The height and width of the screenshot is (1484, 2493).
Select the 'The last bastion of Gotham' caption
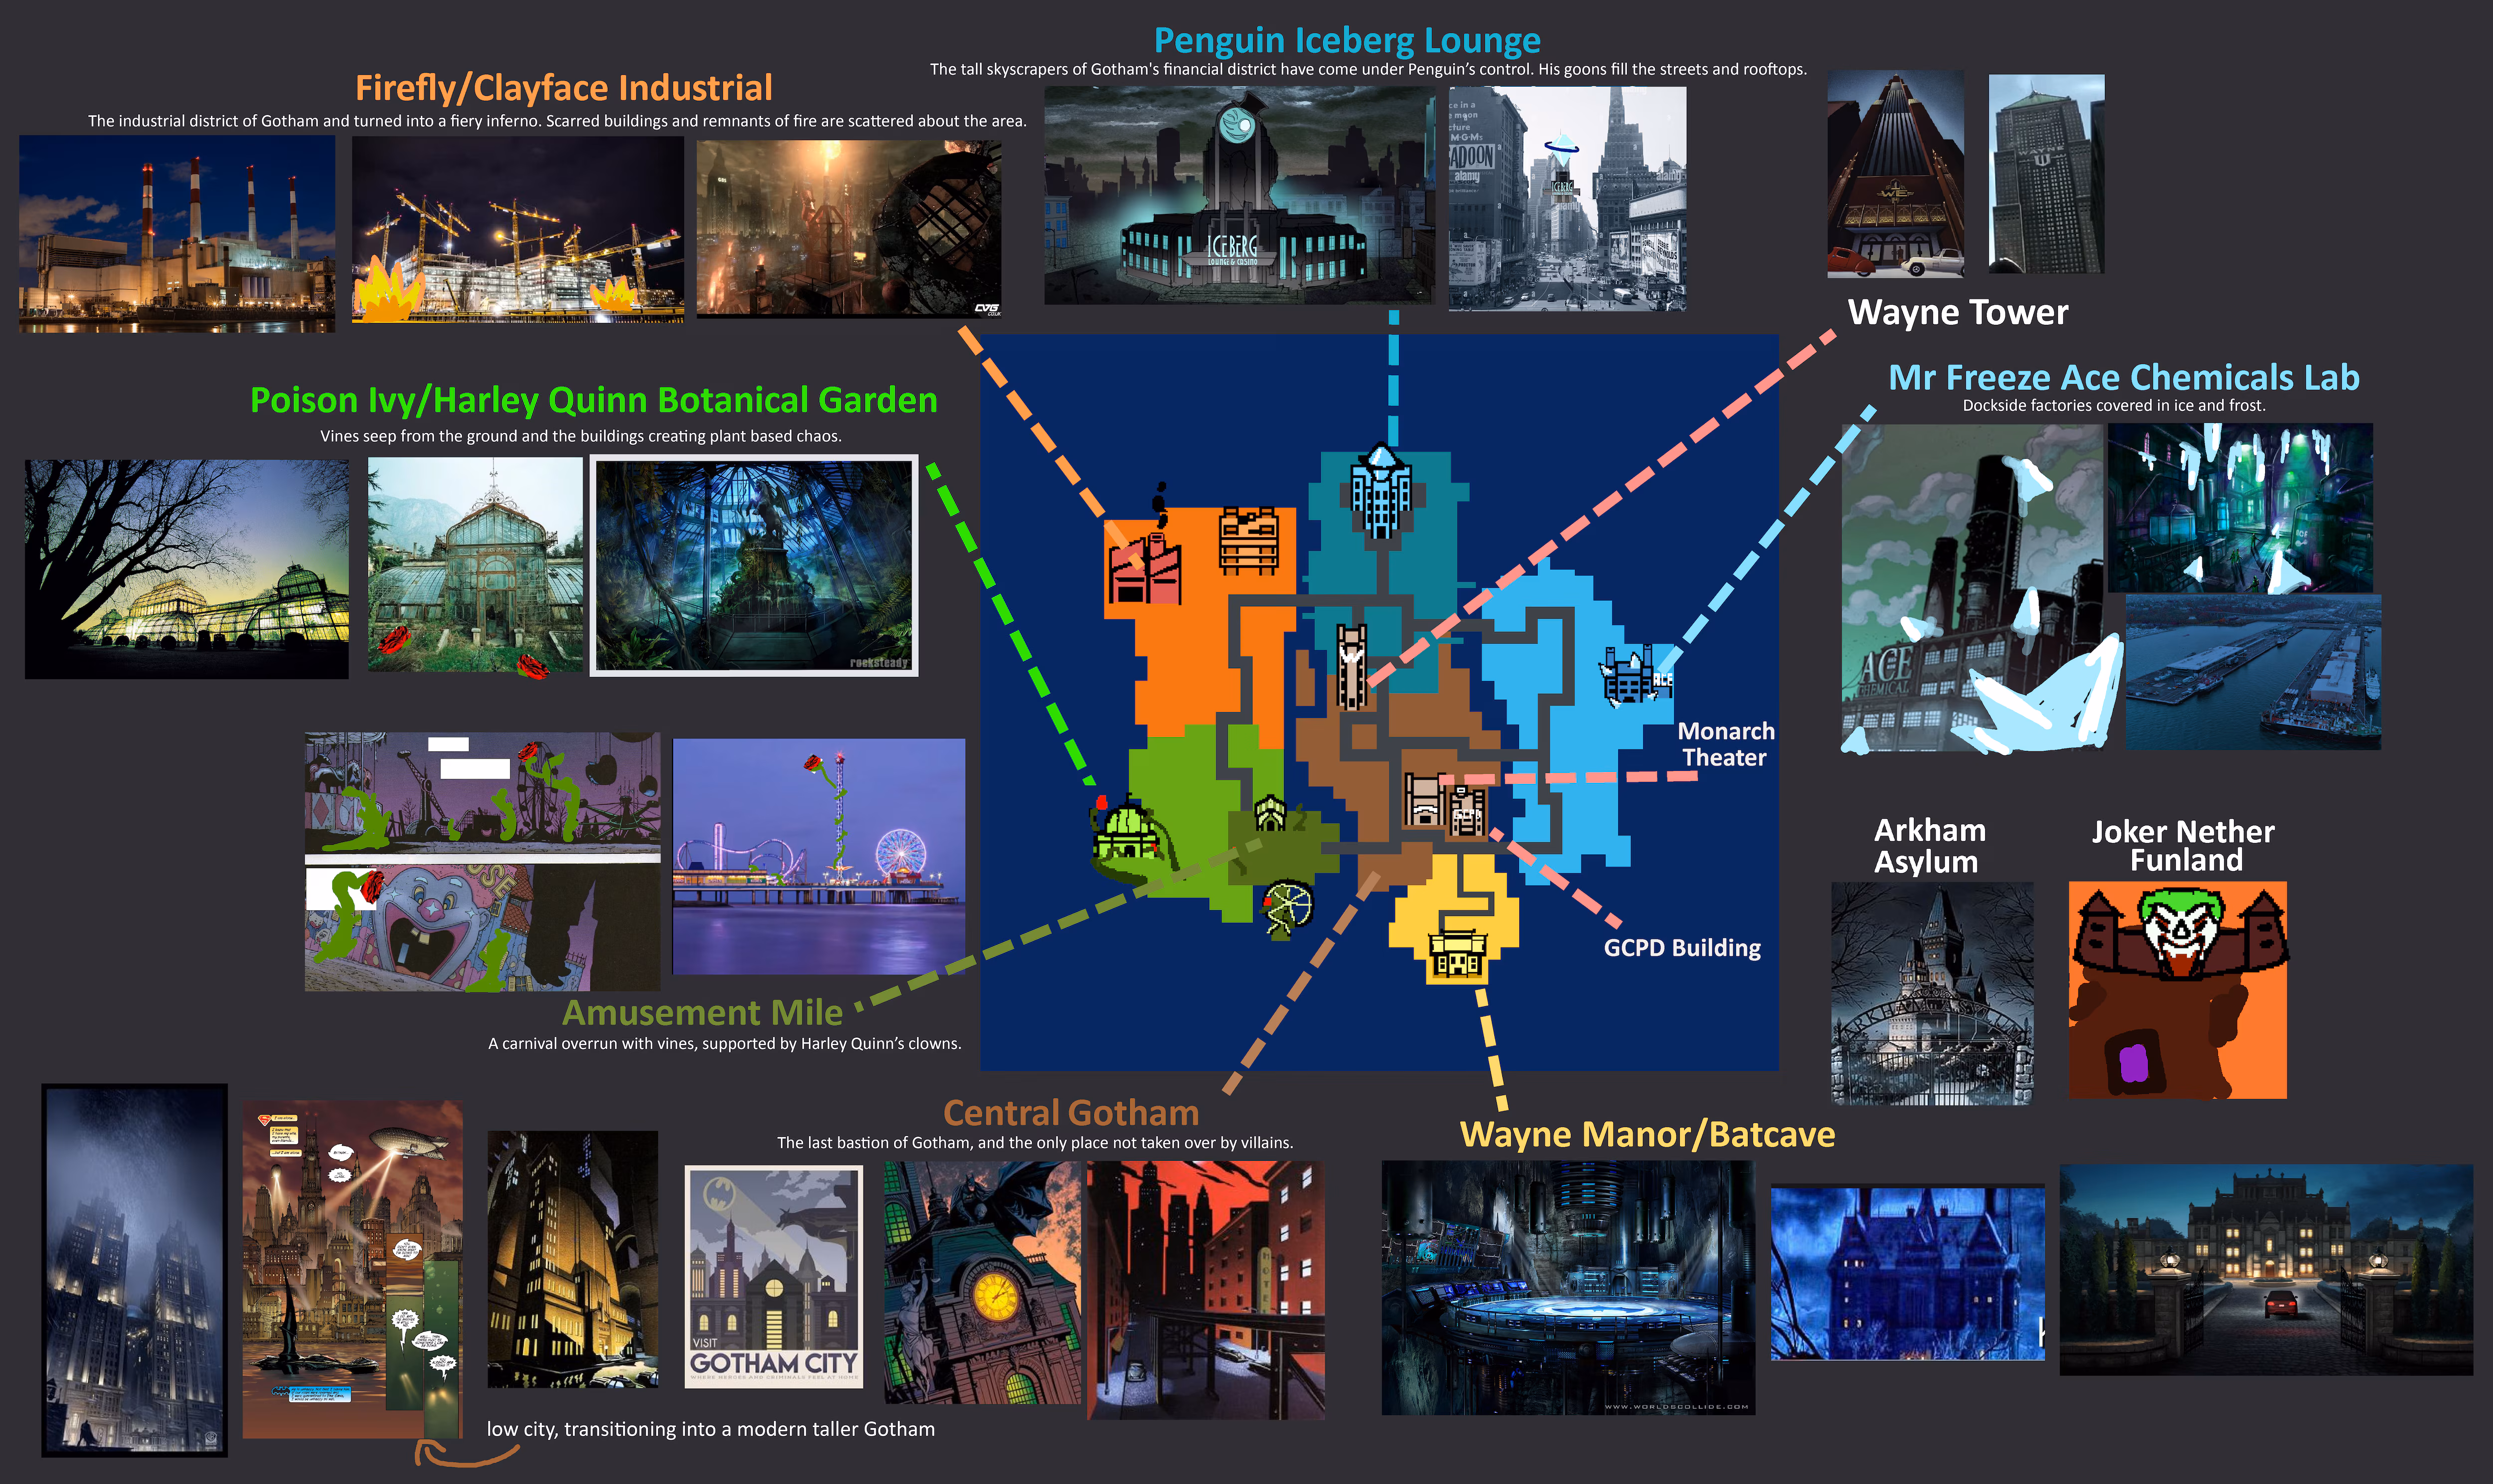tap(1035, 1143)
